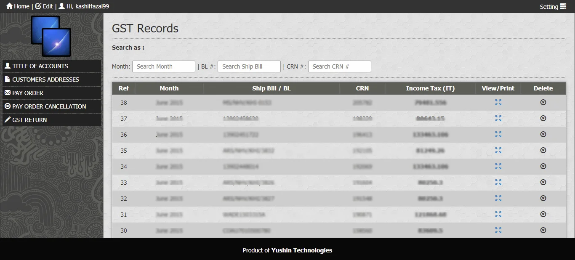The height and width of the screenshot is (260, 575).
Task: Click the View/Print icon for Ref 31
Action: pyautogui.click(x=498, y=214)
